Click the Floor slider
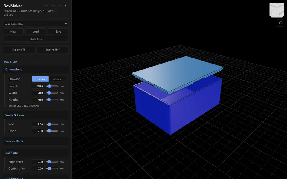The height and width of the screenshot is (179, 287). 52,131
